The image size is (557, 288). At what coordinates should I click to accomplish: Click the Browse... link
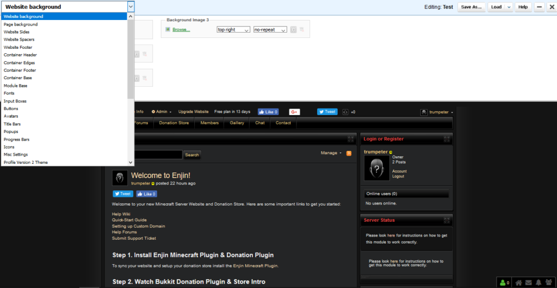pos(181,30)
